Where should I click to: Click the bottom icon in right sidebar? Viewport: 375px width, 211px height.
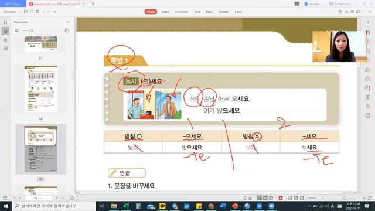click(368, 115)
